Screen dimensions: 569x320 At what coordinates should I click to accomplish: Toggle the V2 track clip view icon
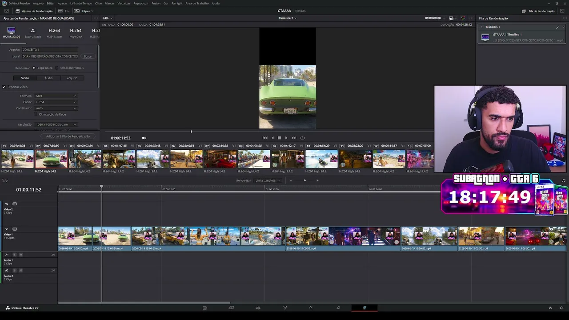pyautogui.click(x=15, y=204)
